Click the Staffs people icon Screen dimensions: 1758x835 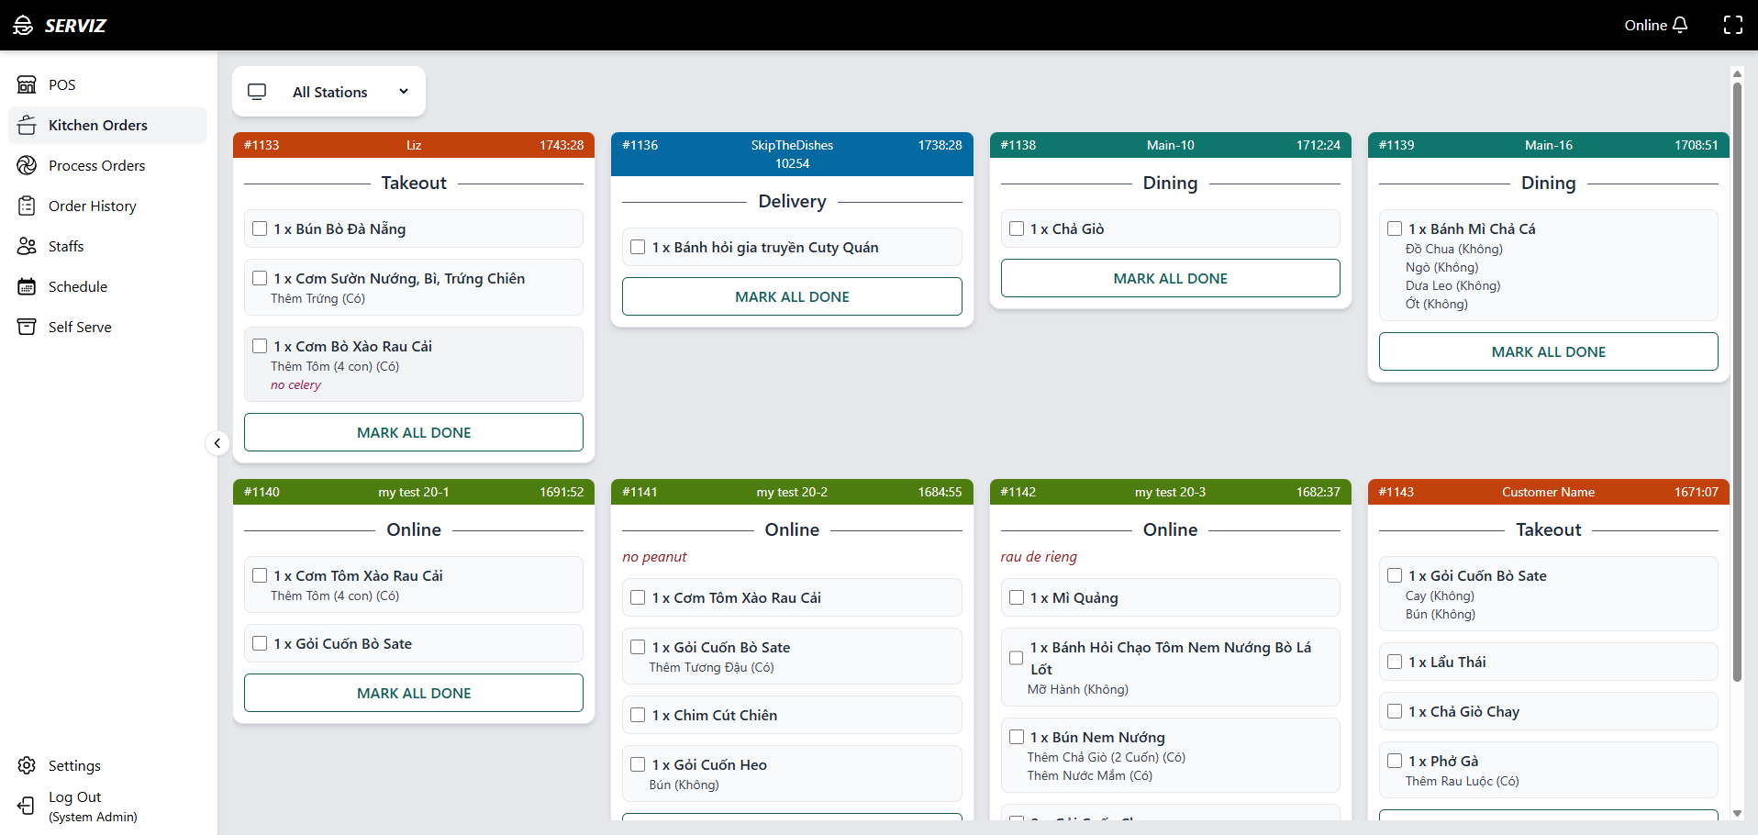[x=27, y=247]
